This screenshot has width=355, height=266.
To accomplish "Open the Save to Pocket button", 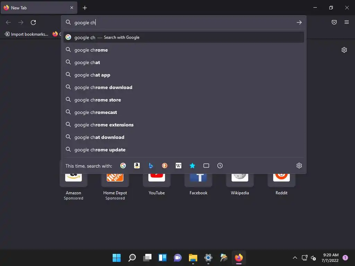I will 334,22.
